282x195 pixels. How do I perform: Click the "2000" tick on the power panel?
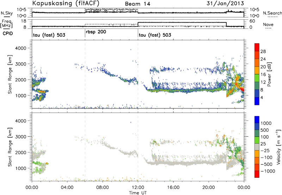tap(21, 80)
